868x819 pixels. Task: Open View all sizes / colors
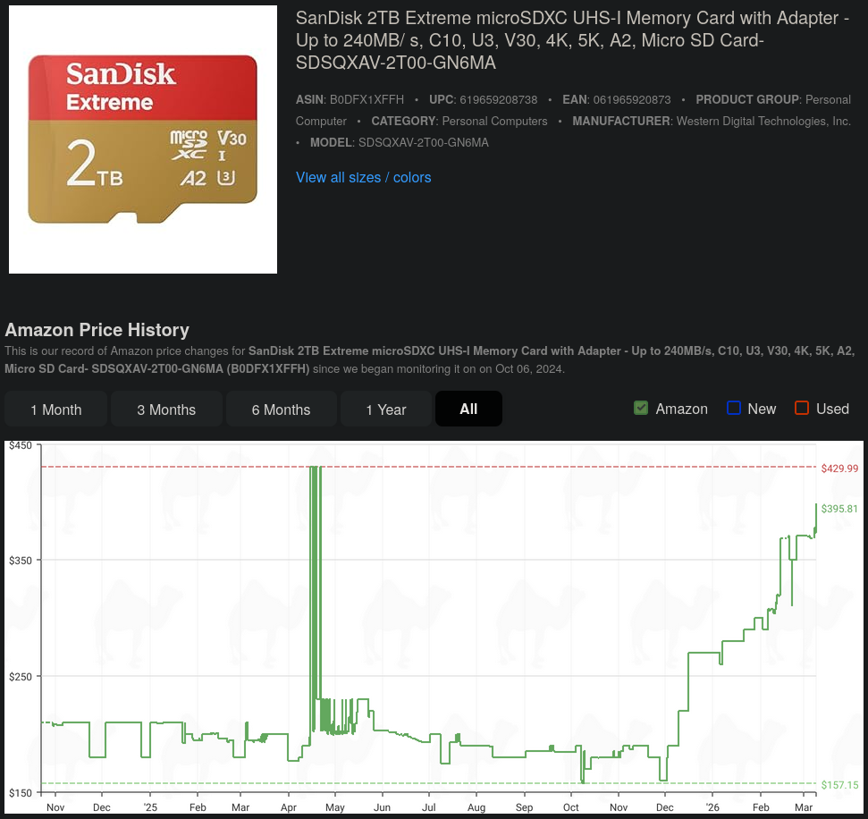(x=363, y=178)
